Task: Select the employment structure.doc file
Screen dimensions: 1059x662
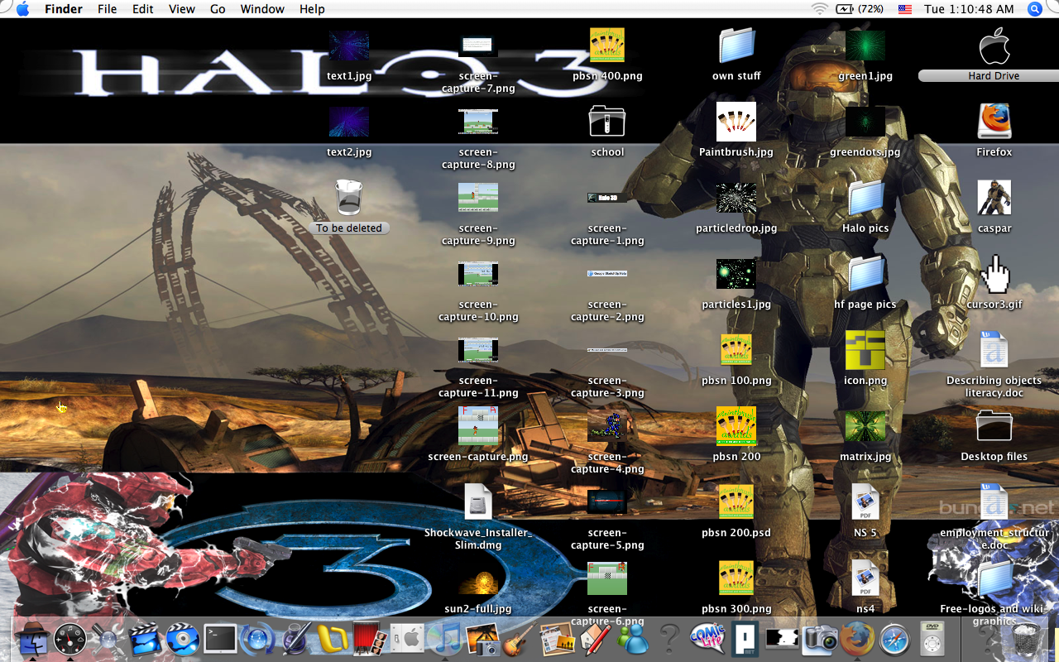Action: 994,503
